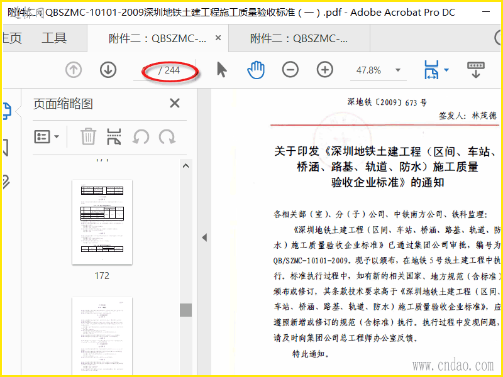Viewport: 503px width, 377px height.
Task: Rotate page counterclockwise
Action: (x=141, y=137)
